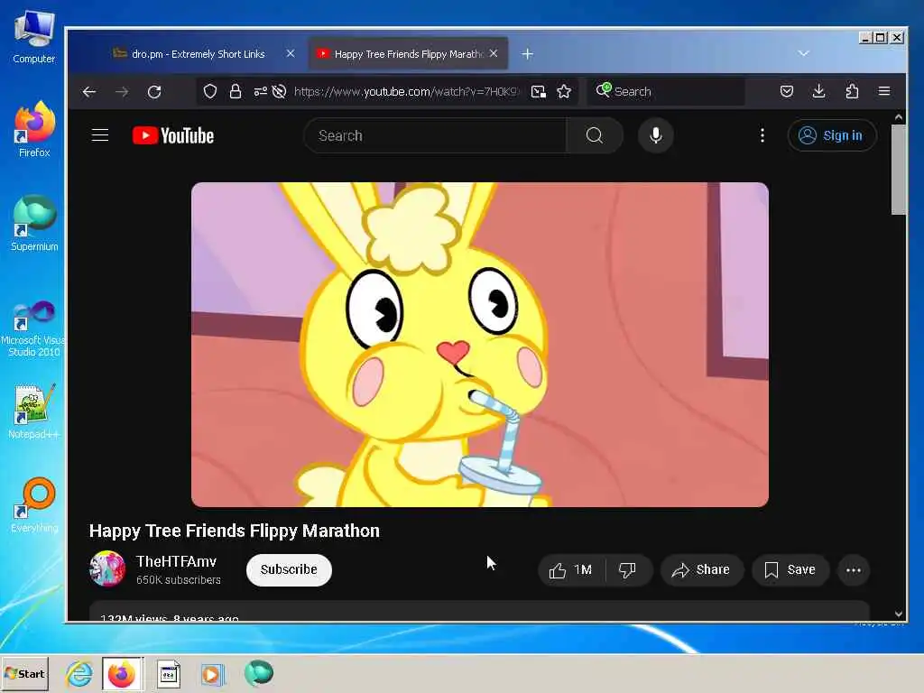
Task: Close the dro.pm tab
Action: click(x=291, y=53)
